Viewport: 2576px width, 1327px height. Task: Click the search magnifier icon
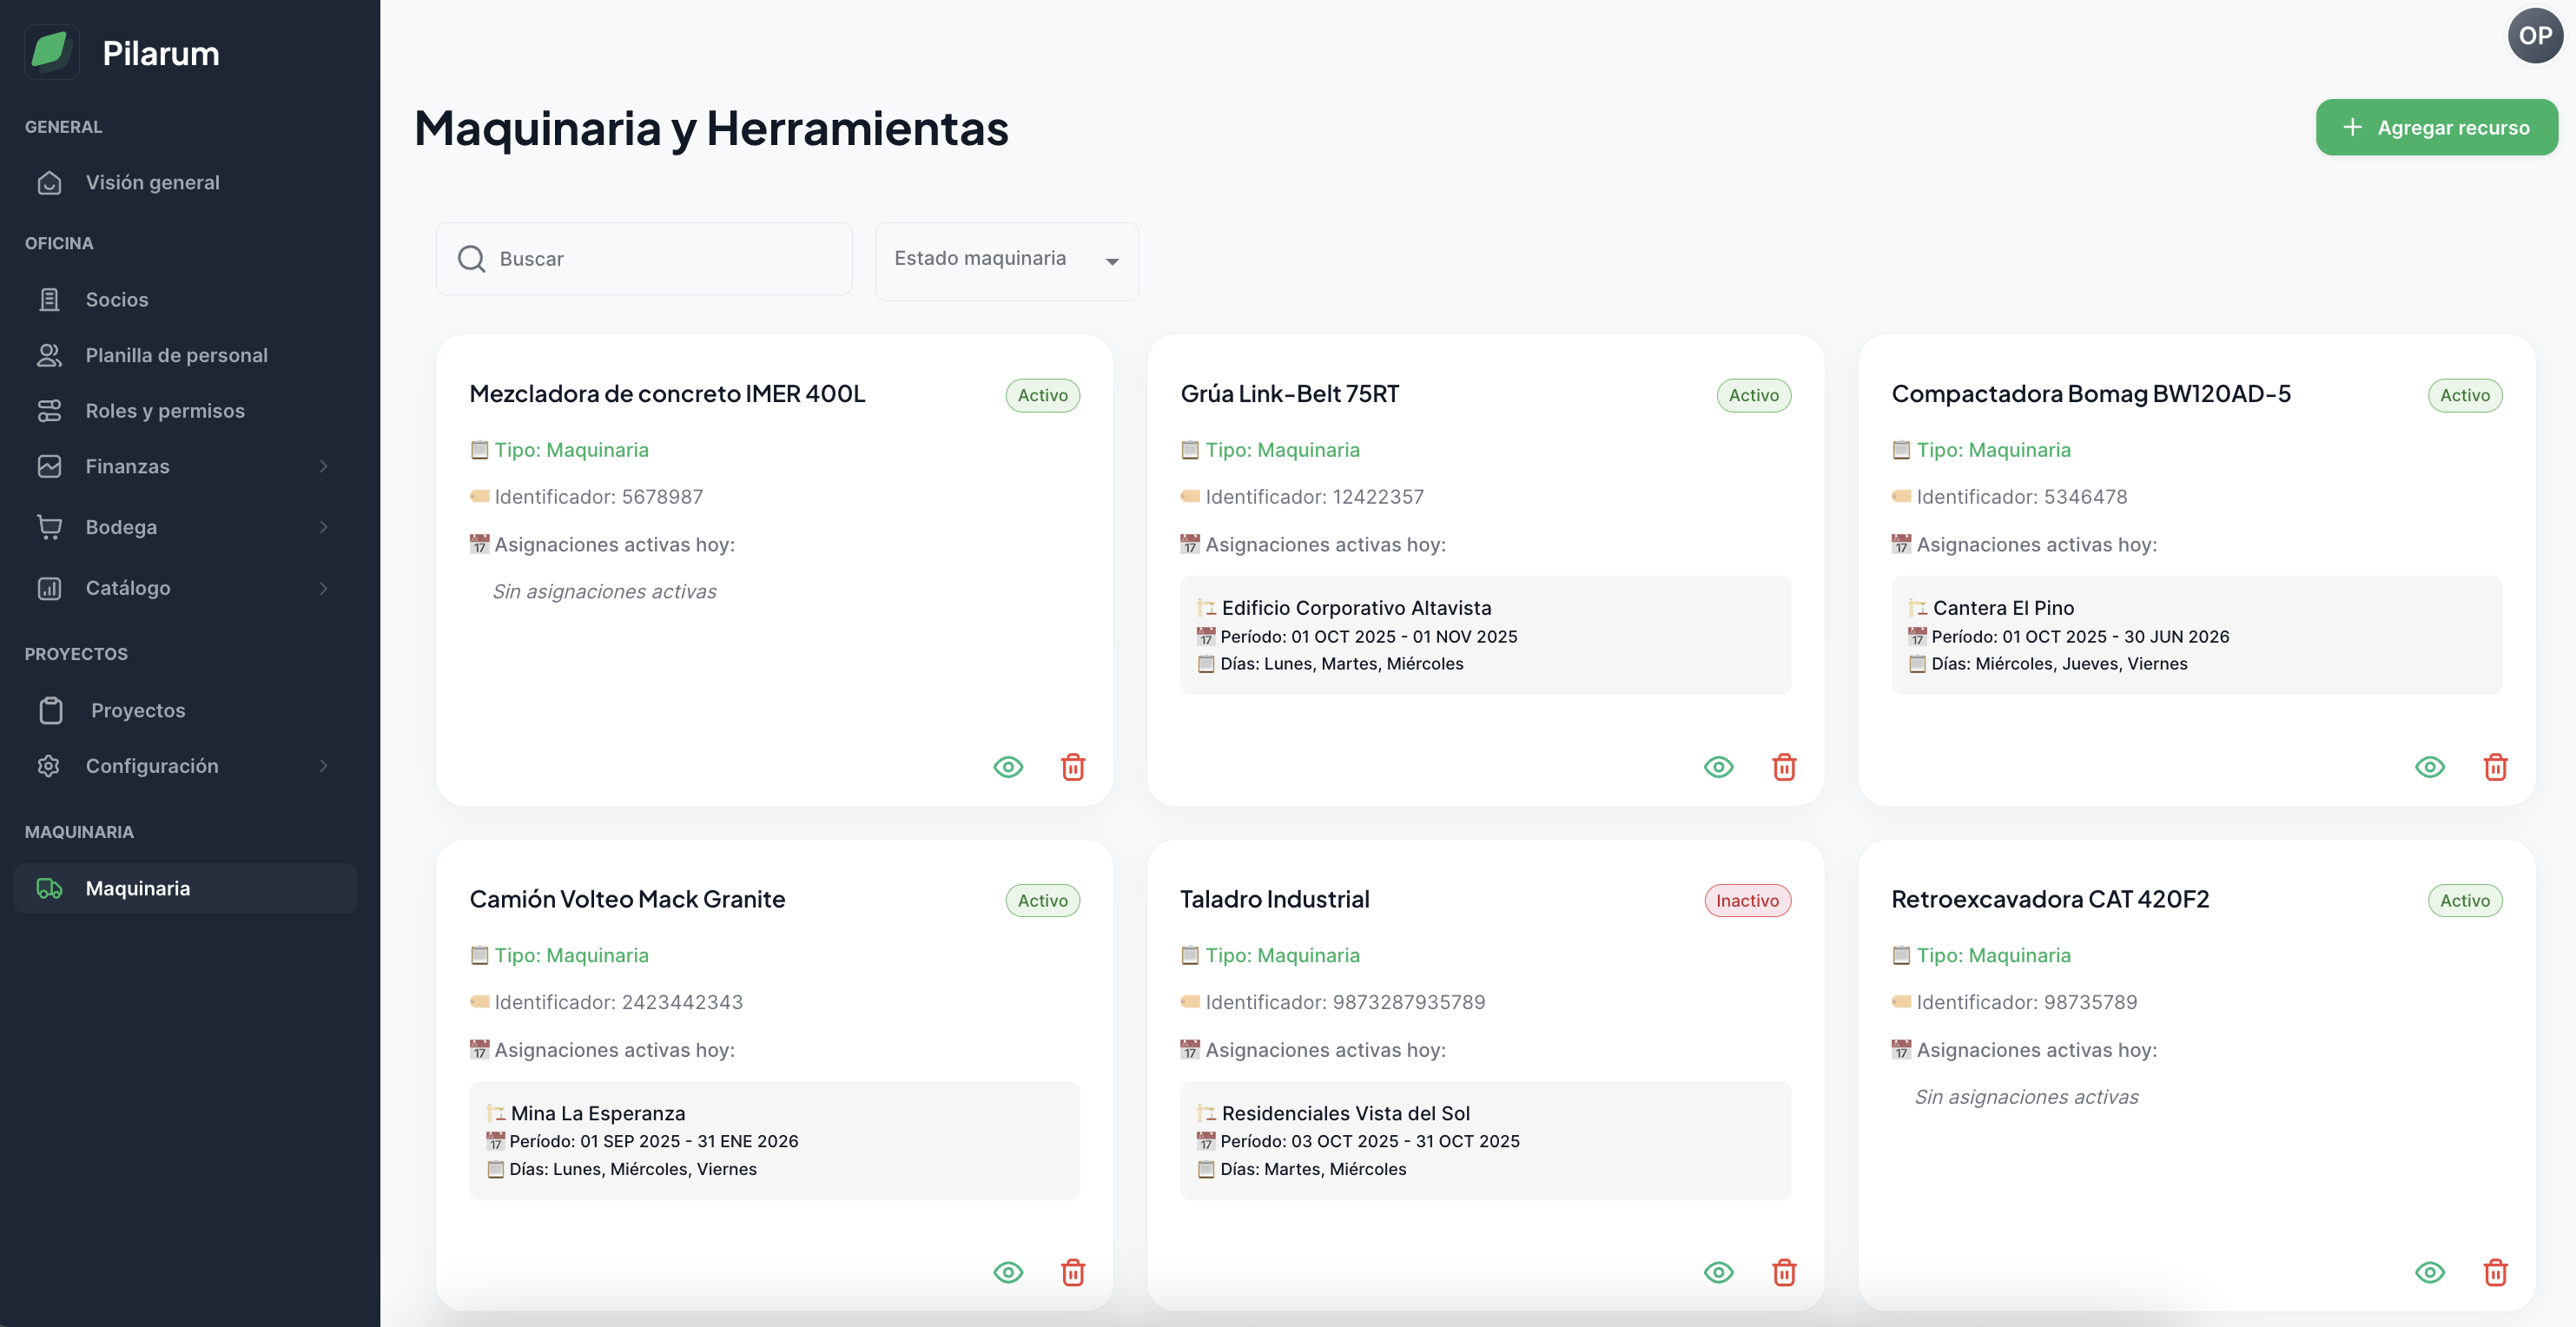(470, 258)
